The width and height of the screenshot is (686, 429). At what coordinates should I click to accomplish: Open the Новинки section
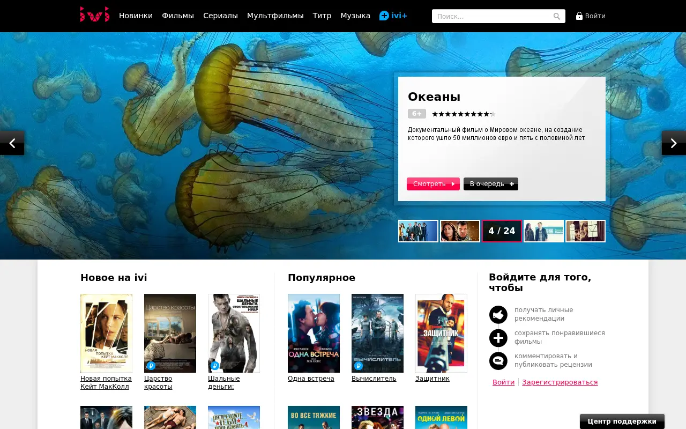coord(136,16)
